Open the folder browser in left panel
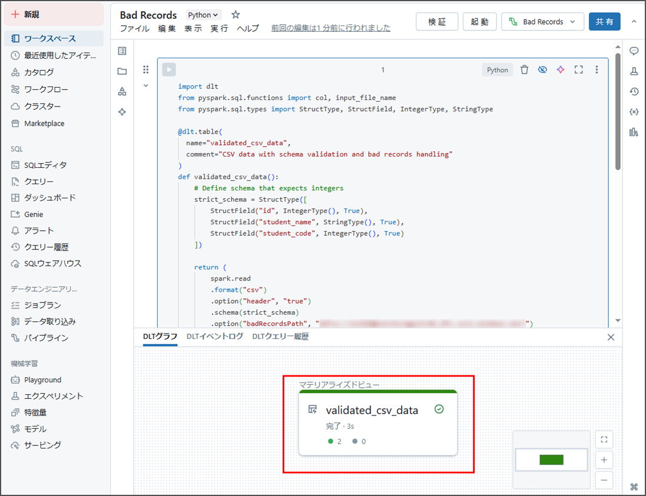This screenshot has height=496, width=646. [x=122, y=71]
